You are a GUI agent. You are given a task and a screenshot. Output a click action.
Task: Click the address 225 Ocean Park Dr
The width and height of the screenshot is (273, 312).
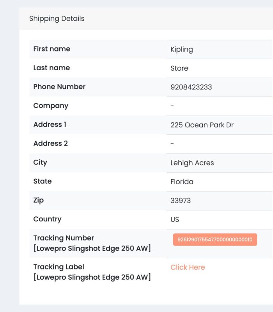[202, 125]
